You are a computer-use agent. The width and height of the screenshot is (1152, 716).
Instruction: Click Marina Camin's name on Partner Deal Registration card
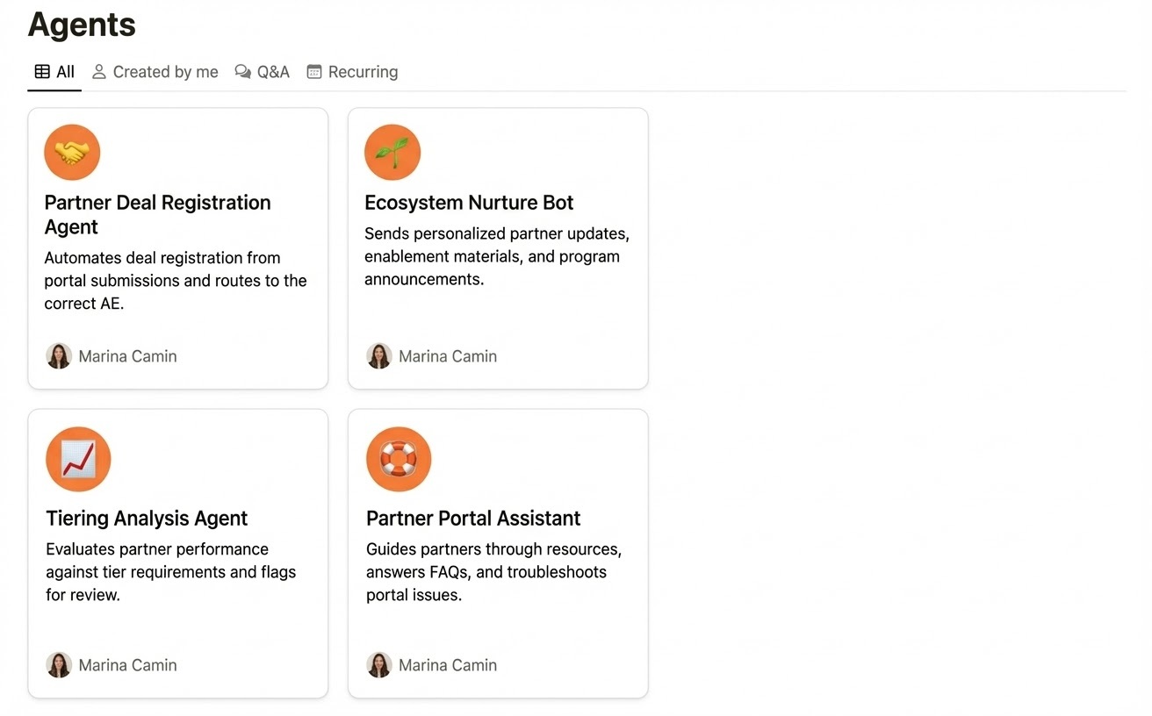pos(127,356)
